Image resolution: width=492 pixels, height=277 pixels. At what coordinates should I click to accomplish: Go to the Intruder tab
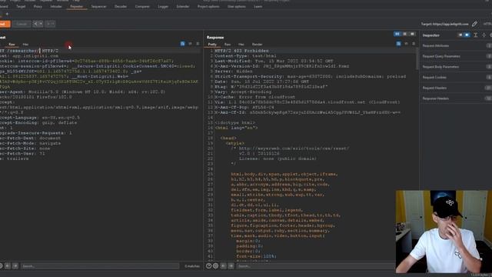point(56,6)
